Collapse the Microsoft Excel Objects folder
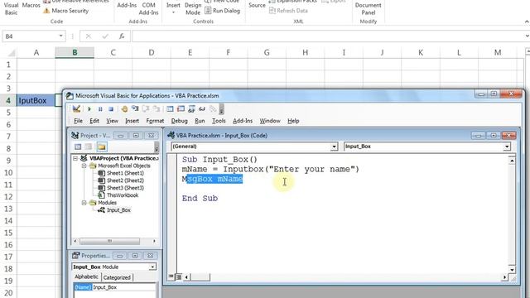The height and width of the screenshot is (298, 530). [84, 166]
